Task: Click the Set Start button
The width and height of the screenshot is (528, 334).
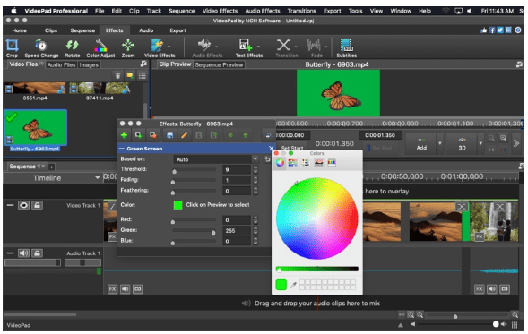Action: coord(292,148)
